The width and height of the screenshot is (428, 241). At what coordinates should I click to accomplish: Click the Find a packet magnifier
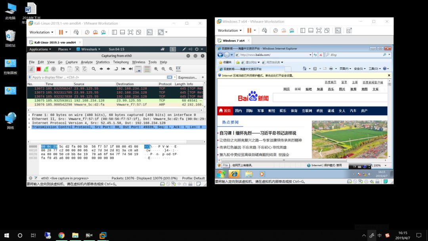(94, 69)
